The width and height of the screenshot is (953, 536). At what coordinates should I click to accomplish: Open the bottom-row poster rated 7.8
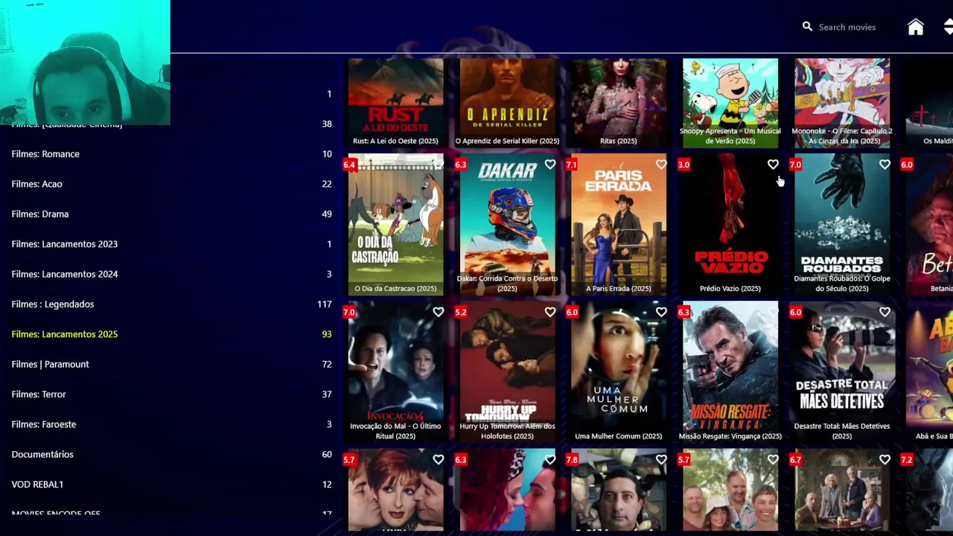point(619,491)
